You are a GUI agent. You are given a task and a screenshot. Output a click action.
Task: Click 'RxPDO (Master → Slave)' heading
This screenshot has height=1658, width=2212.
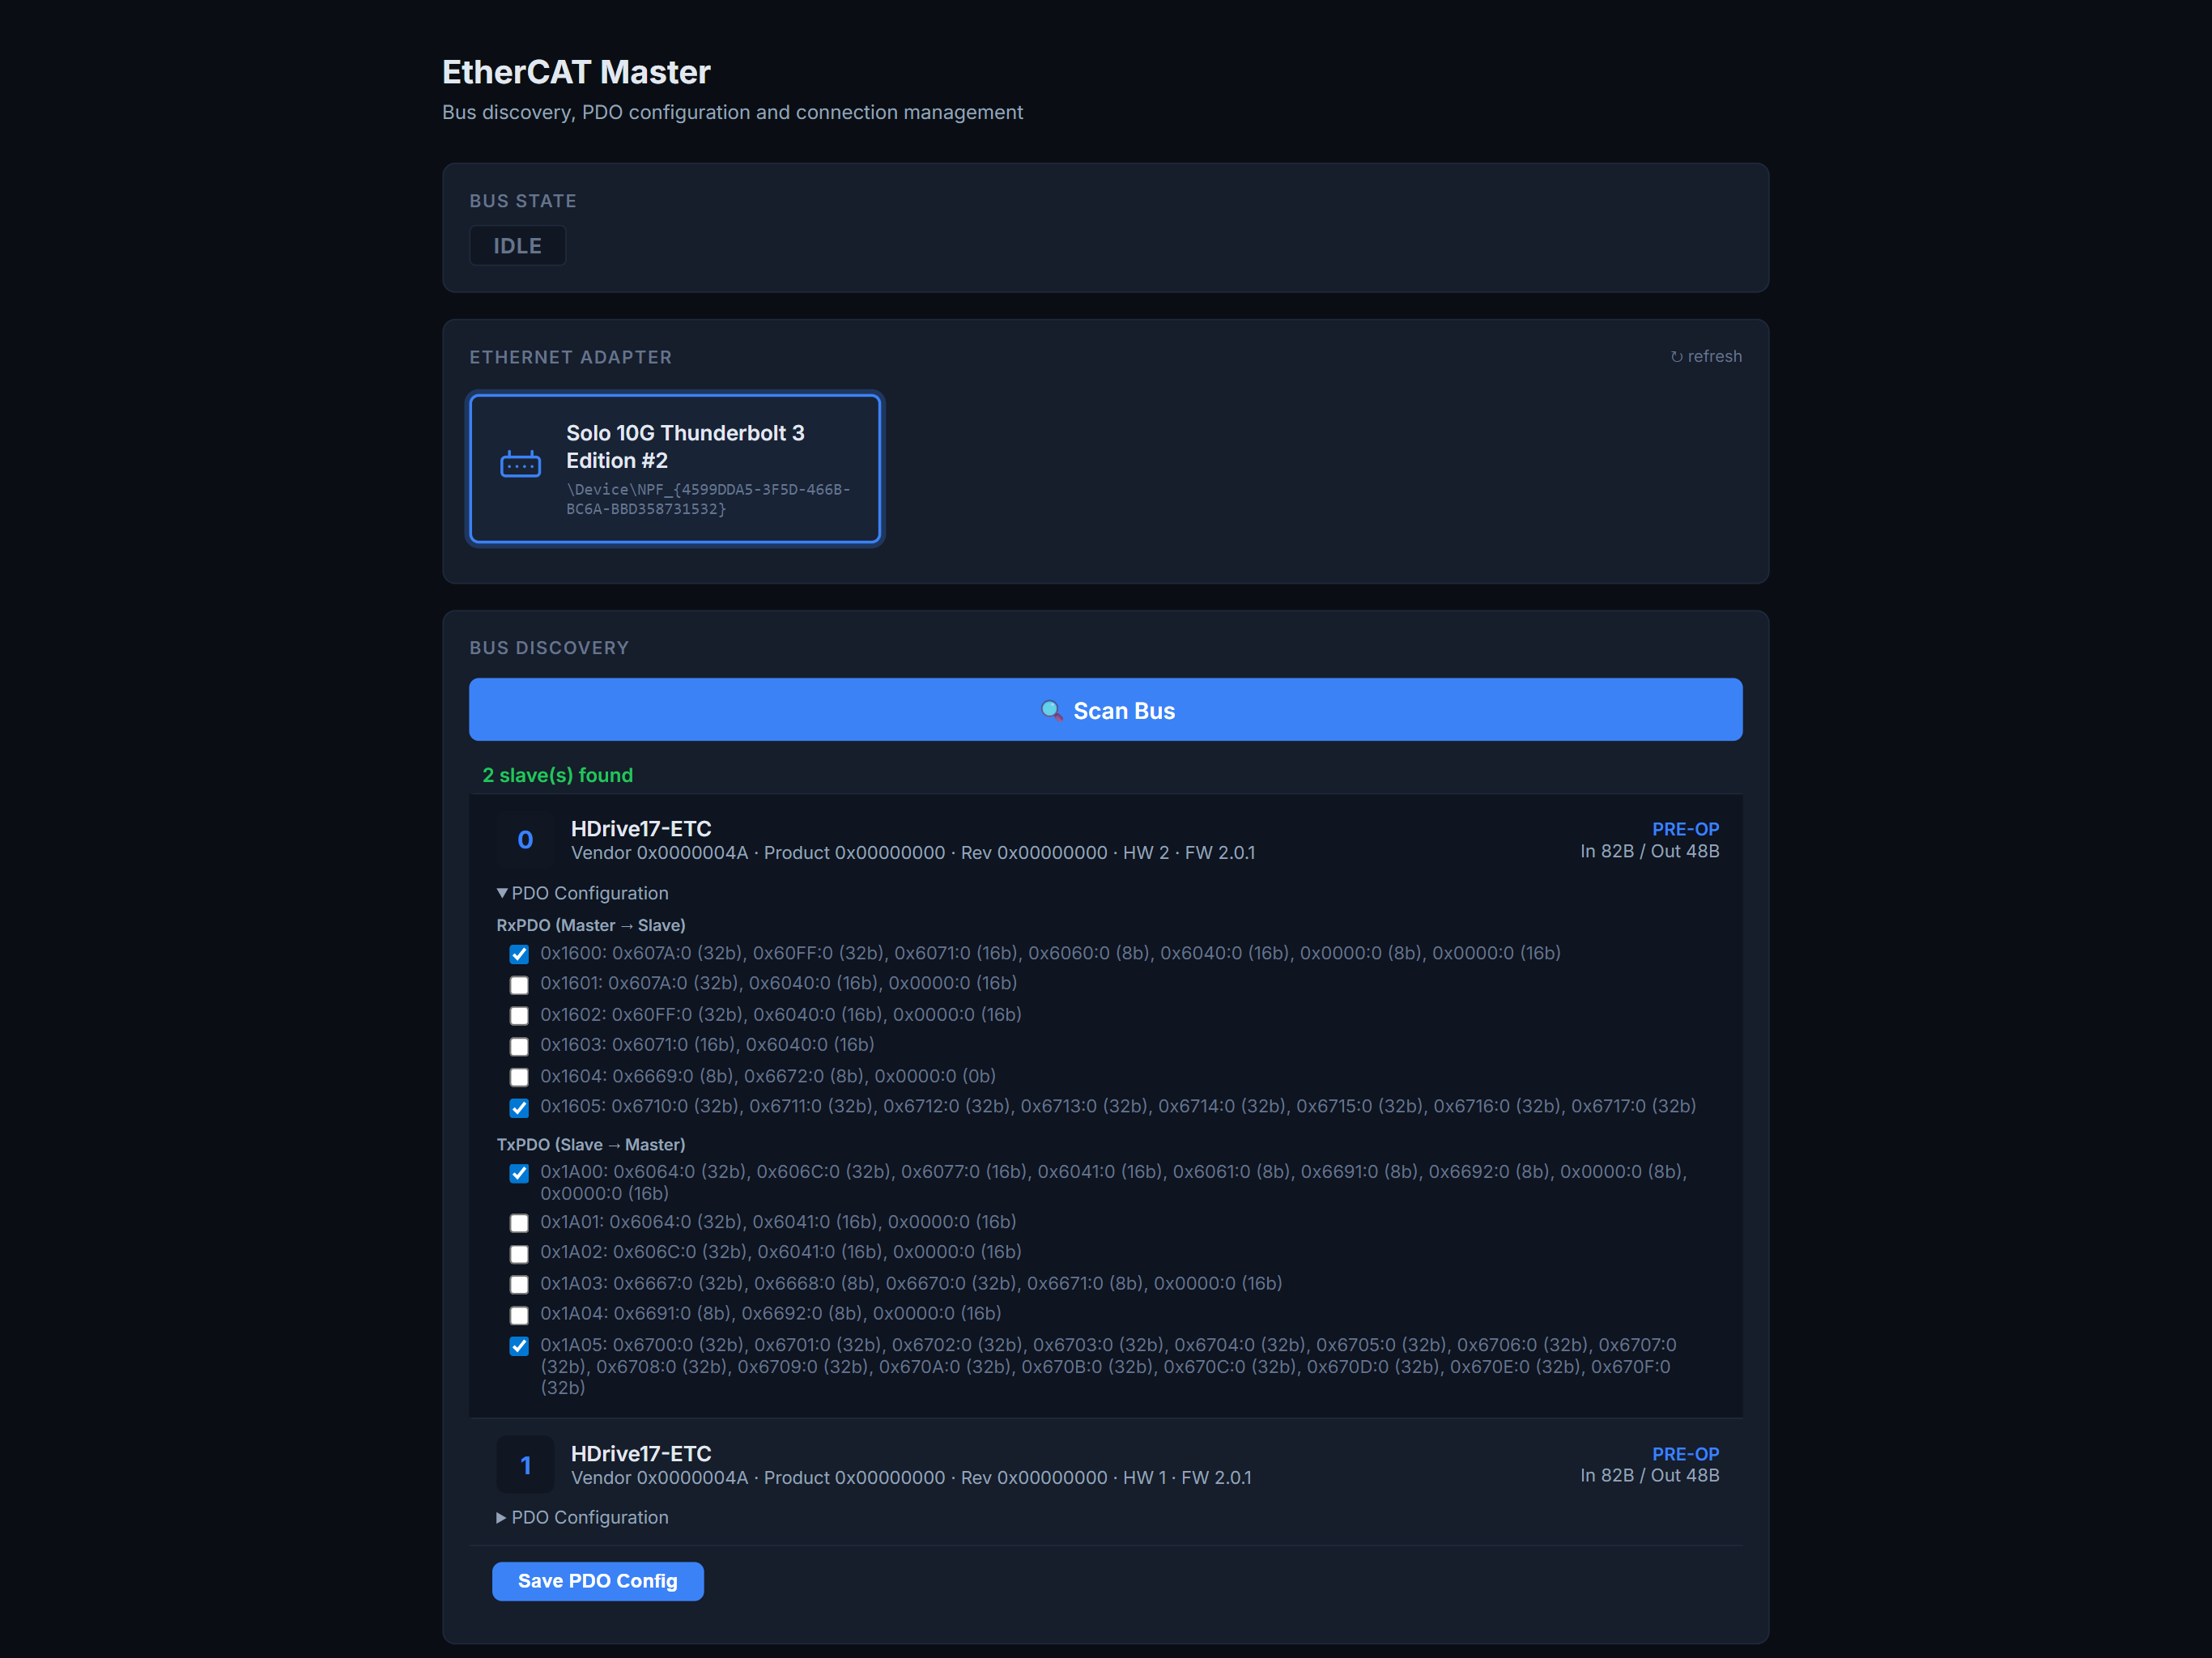tap(591, 925)
